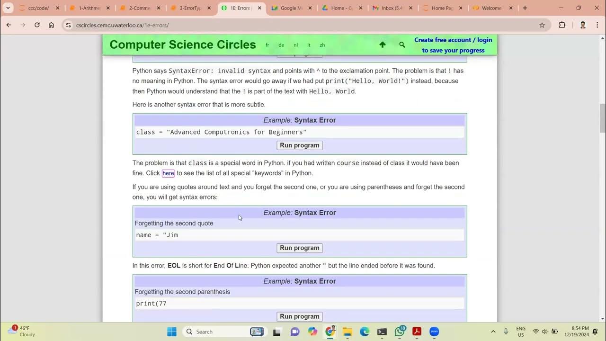Image resolution: width=606 pixels, height=341 pixels.
Task: Launch Copilot from the taskbar
Action: [312, 332]
